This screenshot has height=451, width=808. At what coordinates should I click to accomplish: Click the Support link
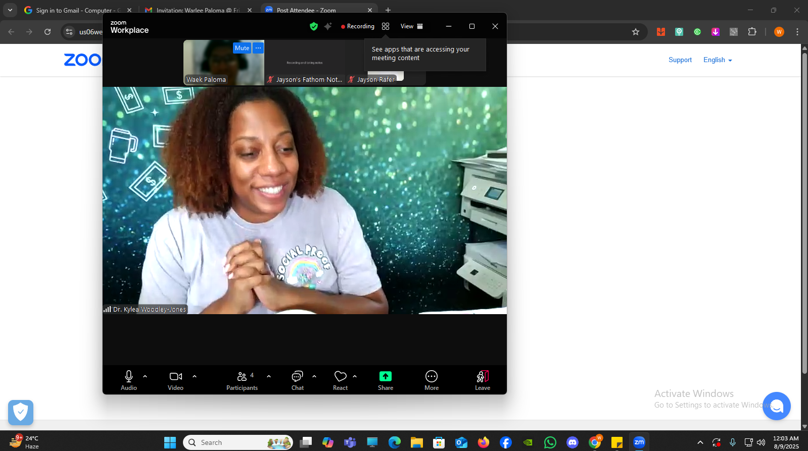680,60
